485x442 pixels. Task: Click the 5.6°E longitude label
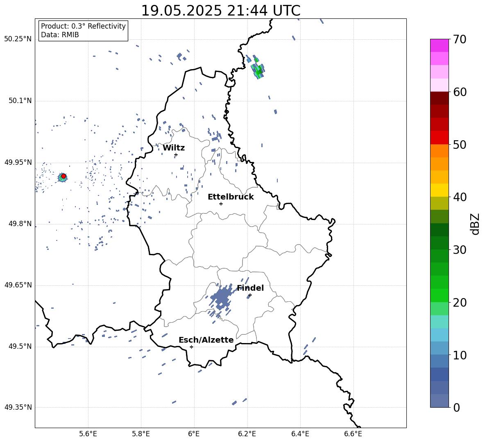tap(88, 434)
